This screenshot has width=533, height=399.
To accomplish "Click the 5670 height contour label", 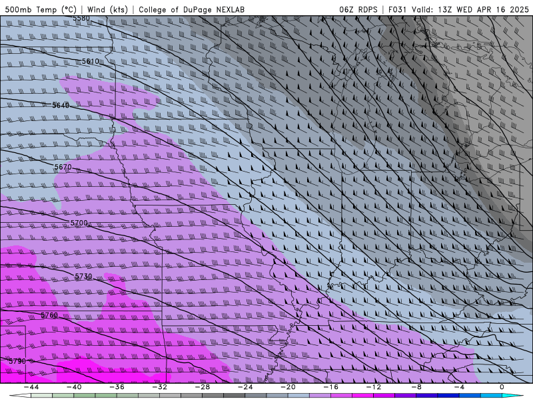I will pyautogui.click(x=63, y=167).
